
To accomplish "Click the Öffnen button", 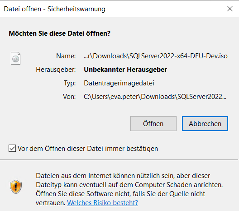I will pyautogui.click(x=153, y=123).
